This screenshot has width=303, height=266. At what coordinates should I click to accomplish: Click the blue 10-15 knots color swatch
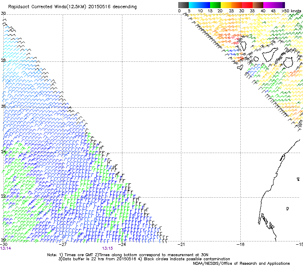coord(205,5)
